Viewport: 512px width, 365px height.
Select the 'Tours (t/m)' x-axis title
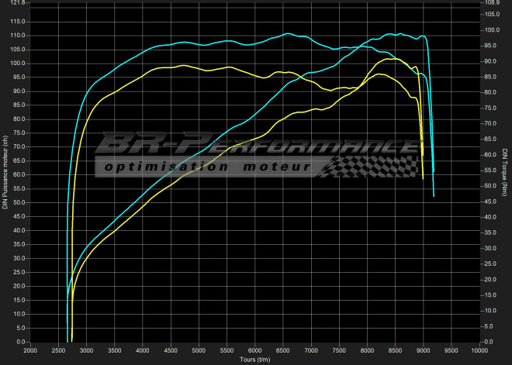255,360
